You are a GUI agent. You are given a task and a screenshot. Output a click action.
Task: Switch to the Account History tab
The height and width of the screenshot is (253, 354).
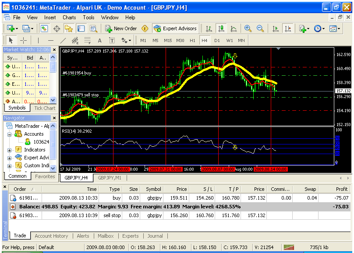click(x=51, y=236)
